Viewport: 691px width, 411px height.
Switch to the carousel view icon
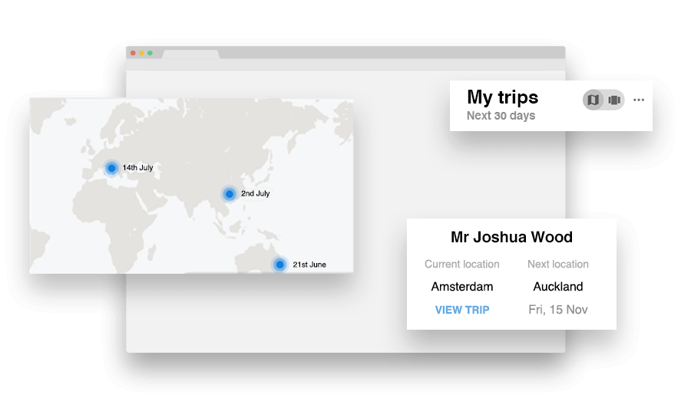(614, 100)
